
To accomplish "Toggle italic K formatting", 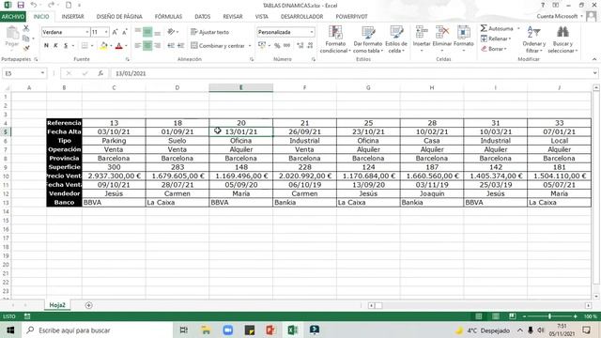I will click(x=56, y=46).
